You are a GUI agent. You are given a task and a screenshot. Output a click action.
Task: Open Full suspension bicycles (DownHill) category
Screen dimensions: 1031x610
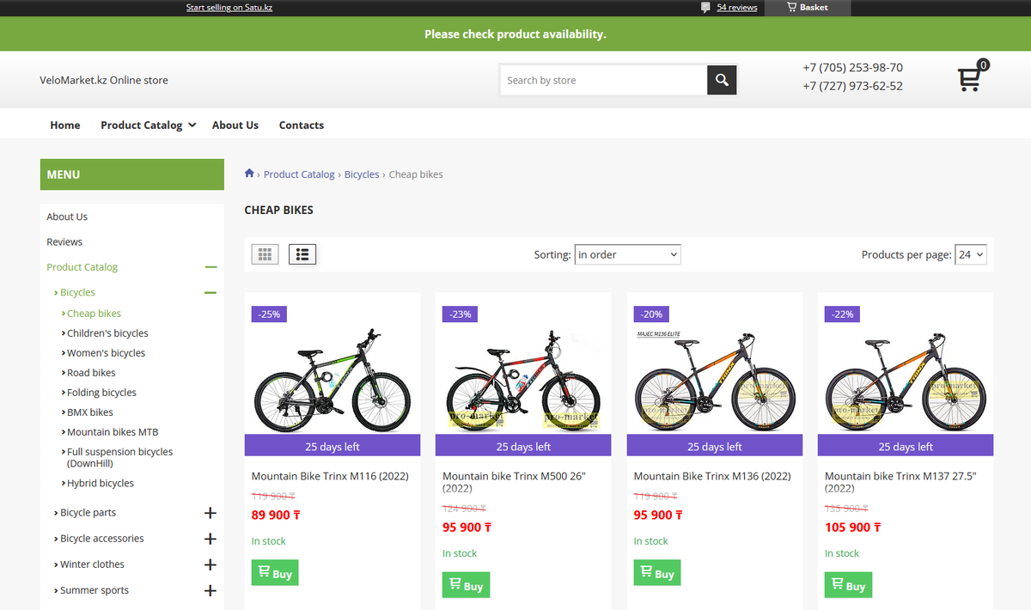click(x=119, y=457)
